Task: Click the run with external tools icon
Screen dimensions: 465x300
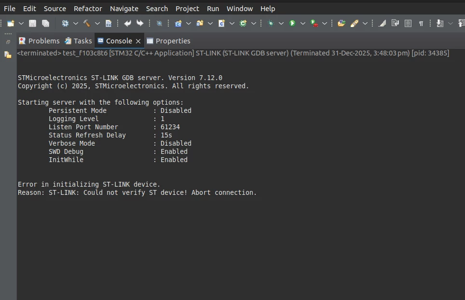Action: click(314, 24)
